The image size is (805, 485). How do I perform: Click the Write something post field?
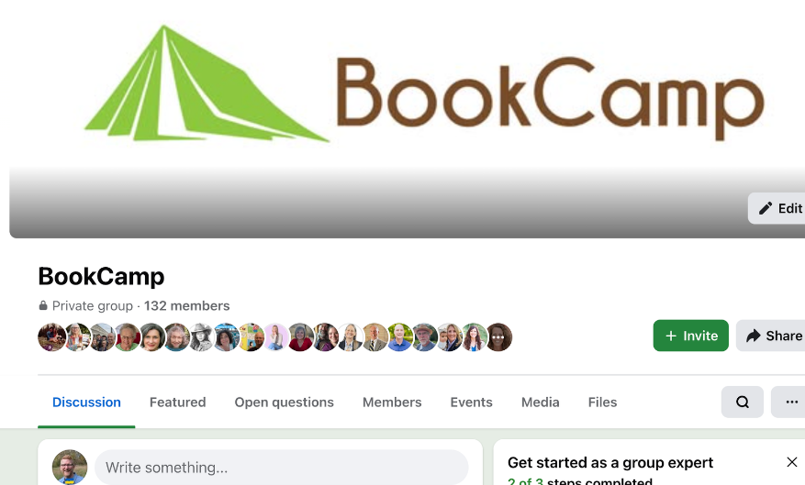(282, 467)
